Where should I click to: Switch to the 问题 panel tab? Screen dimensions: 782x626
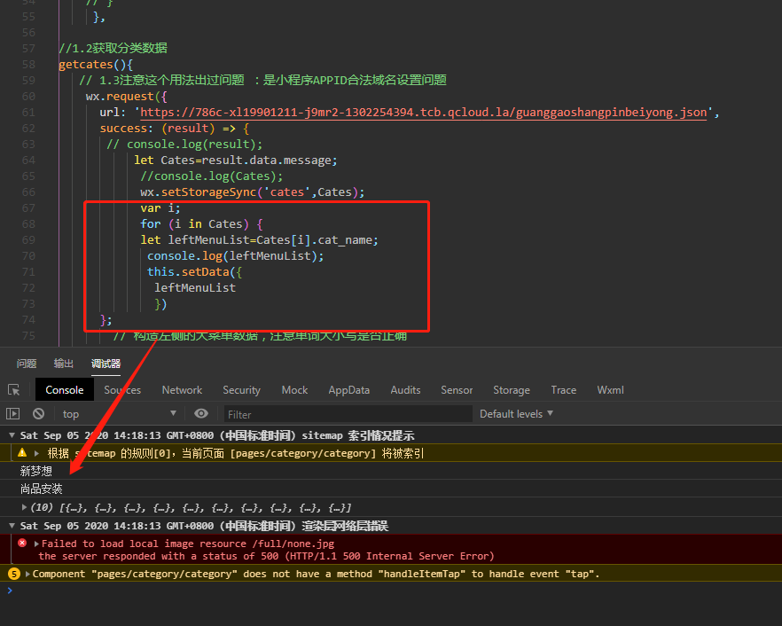click(x=27, y=364)
